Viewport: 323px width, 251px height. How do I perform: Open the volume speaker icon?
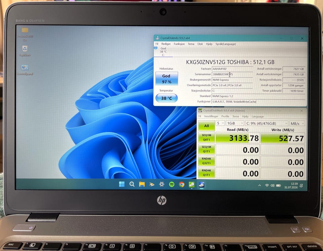coord(272,185)
